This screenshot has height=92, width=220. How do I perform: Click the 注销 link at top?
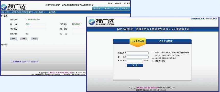tap(110, 3)
